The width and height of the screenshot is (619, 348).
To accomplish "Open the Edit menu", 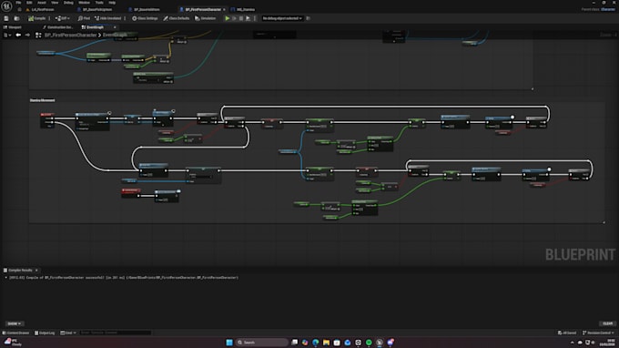I will (x=29, y=3).
